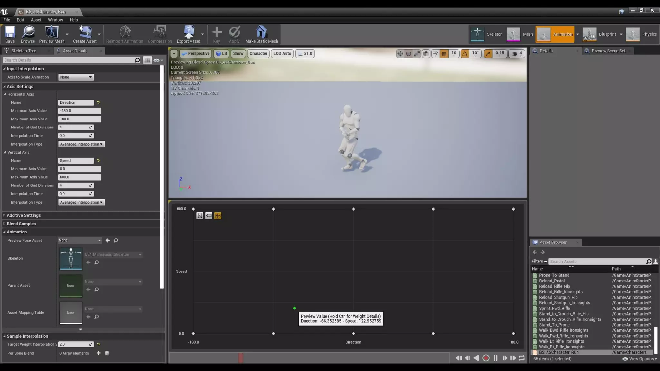Empty Per Bone Blend array with trash icon
This screenshot has height=371, width=660.
[x=107, y=353]
